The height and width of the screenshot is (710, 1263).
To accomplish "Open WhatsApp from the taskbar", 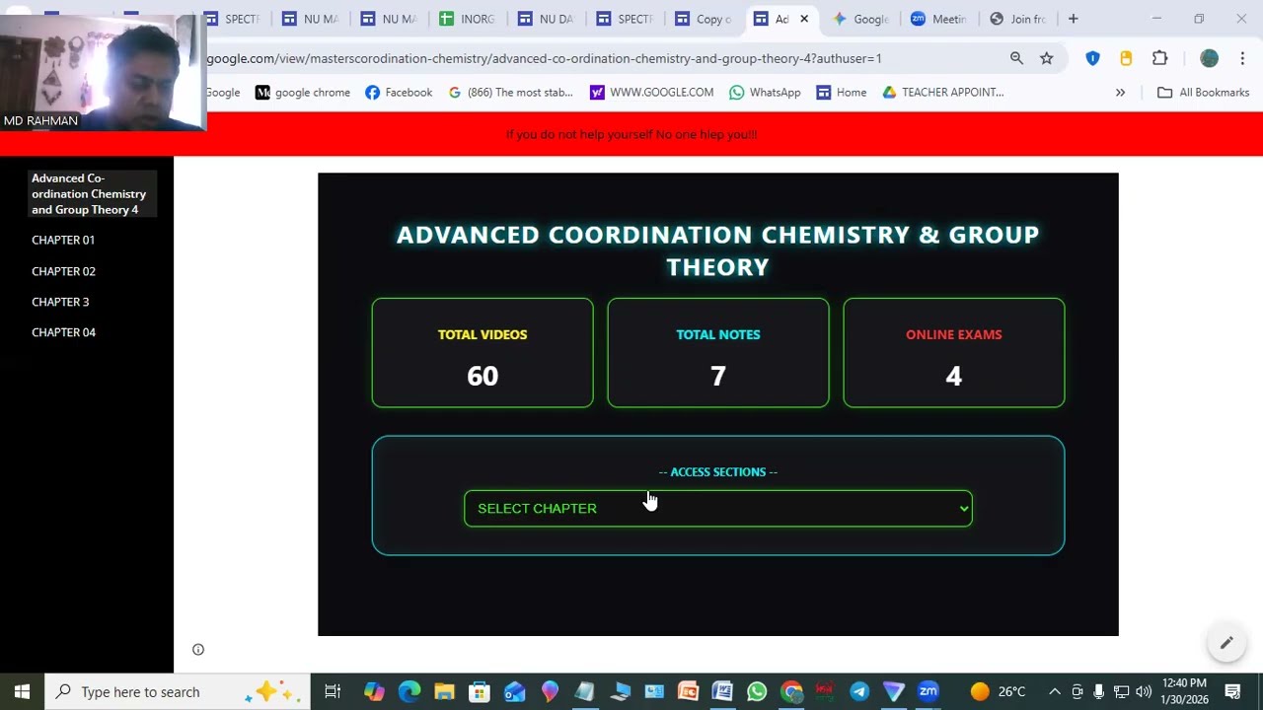I will [x=757, y=691].
